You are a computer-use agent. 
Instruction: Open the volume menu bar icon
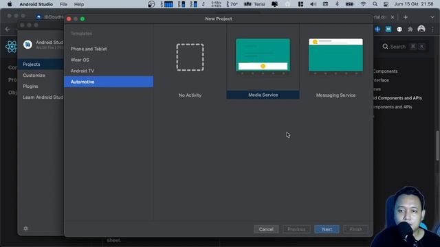click(x=313, y=4)
